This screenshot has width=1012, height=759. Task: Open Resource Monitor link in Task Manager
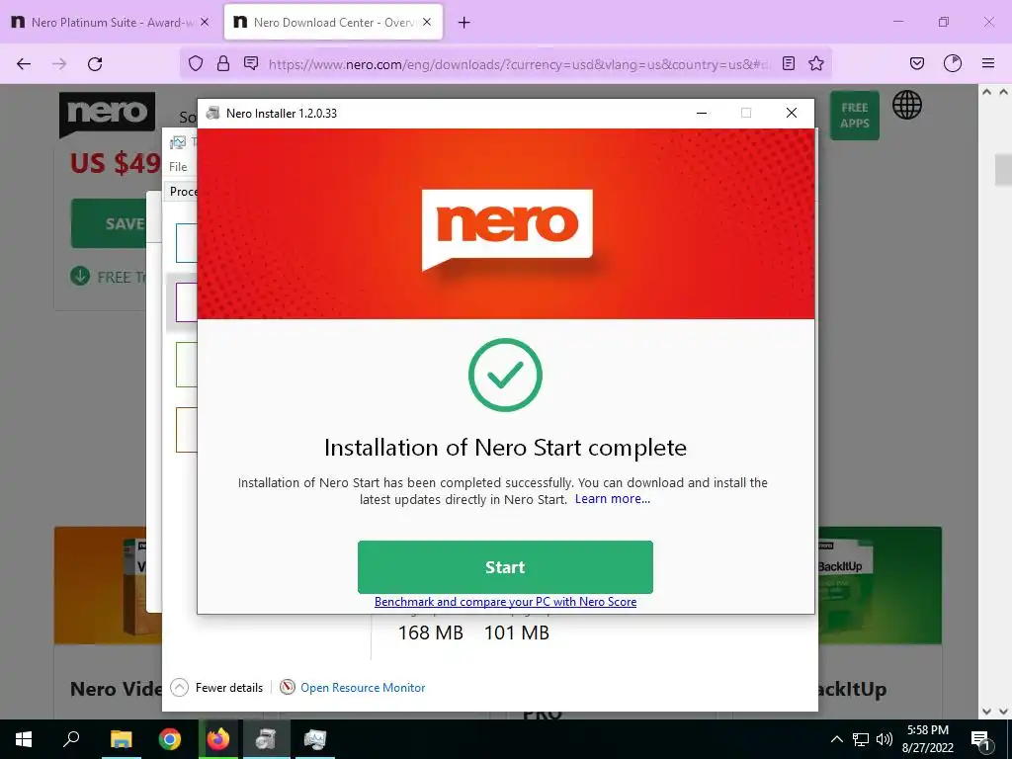click(363, 688)
